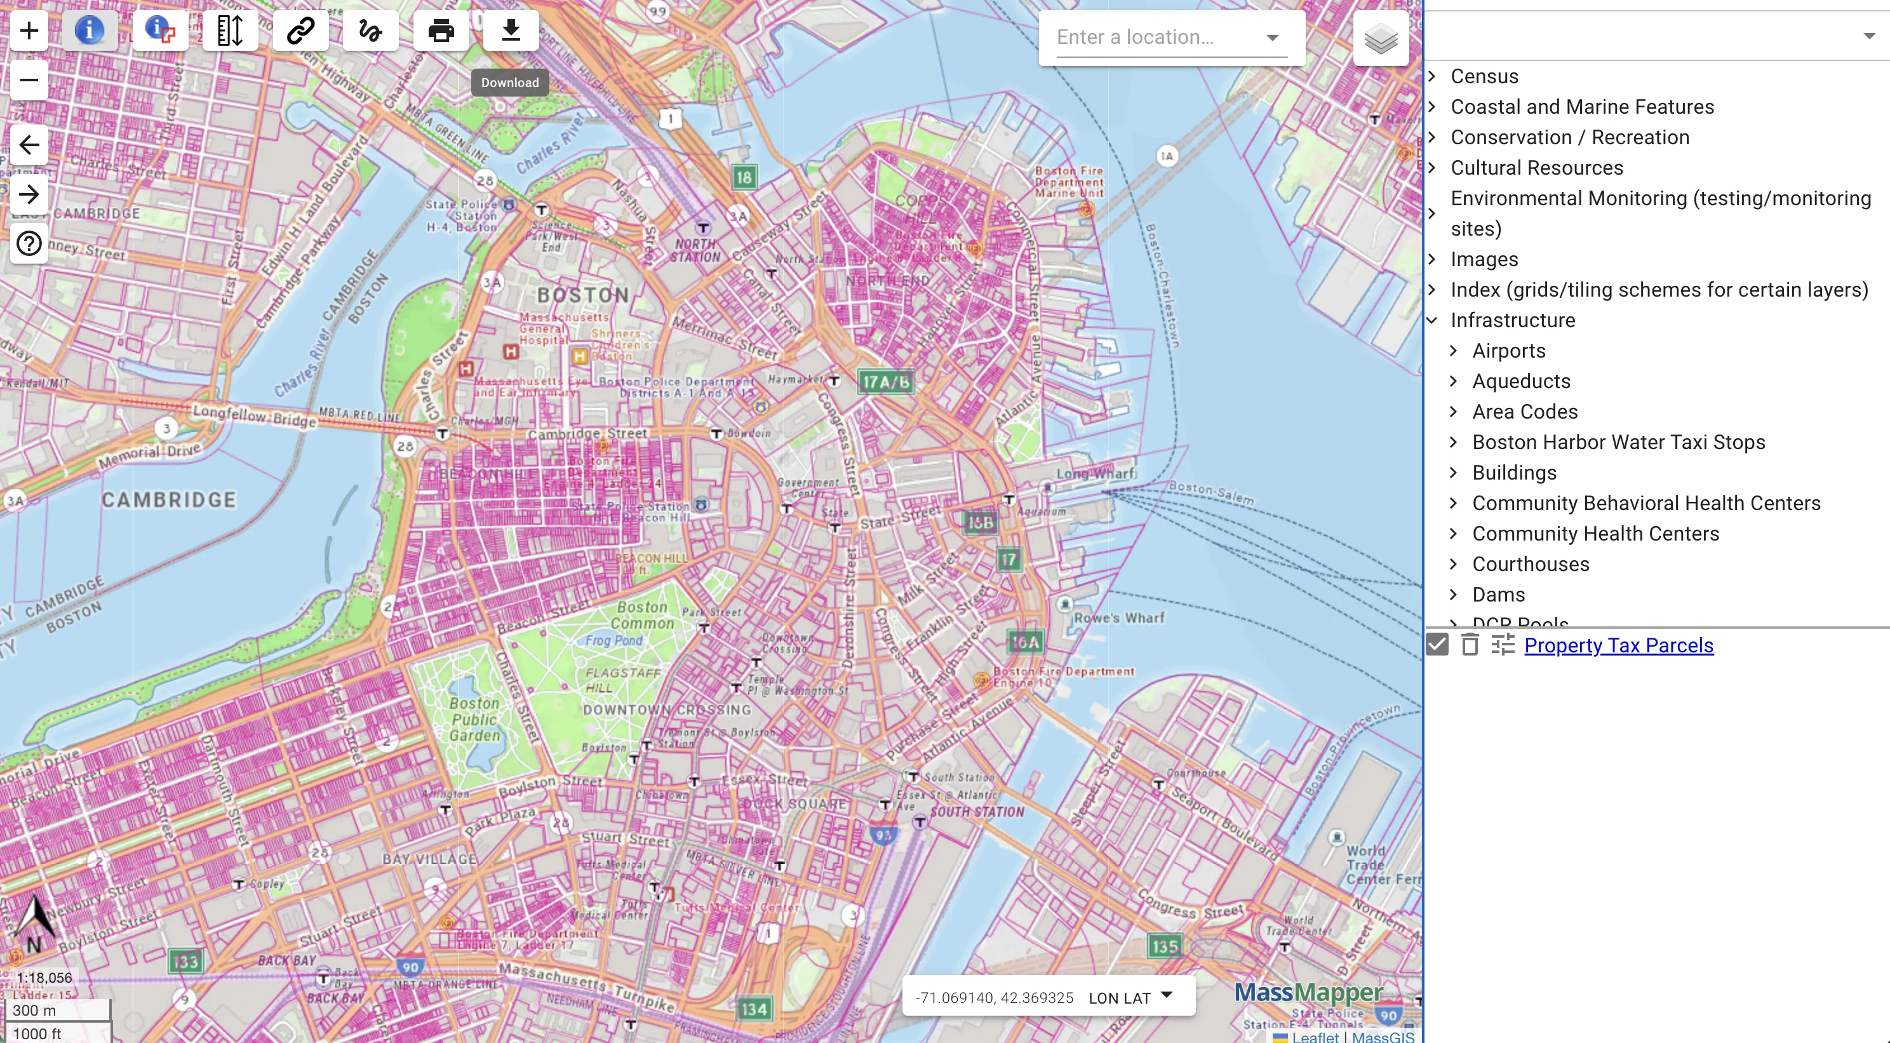The image size is (1890, 1043).
Task: Click into the Enter a location field
Action: click(x=1158, y=37)
